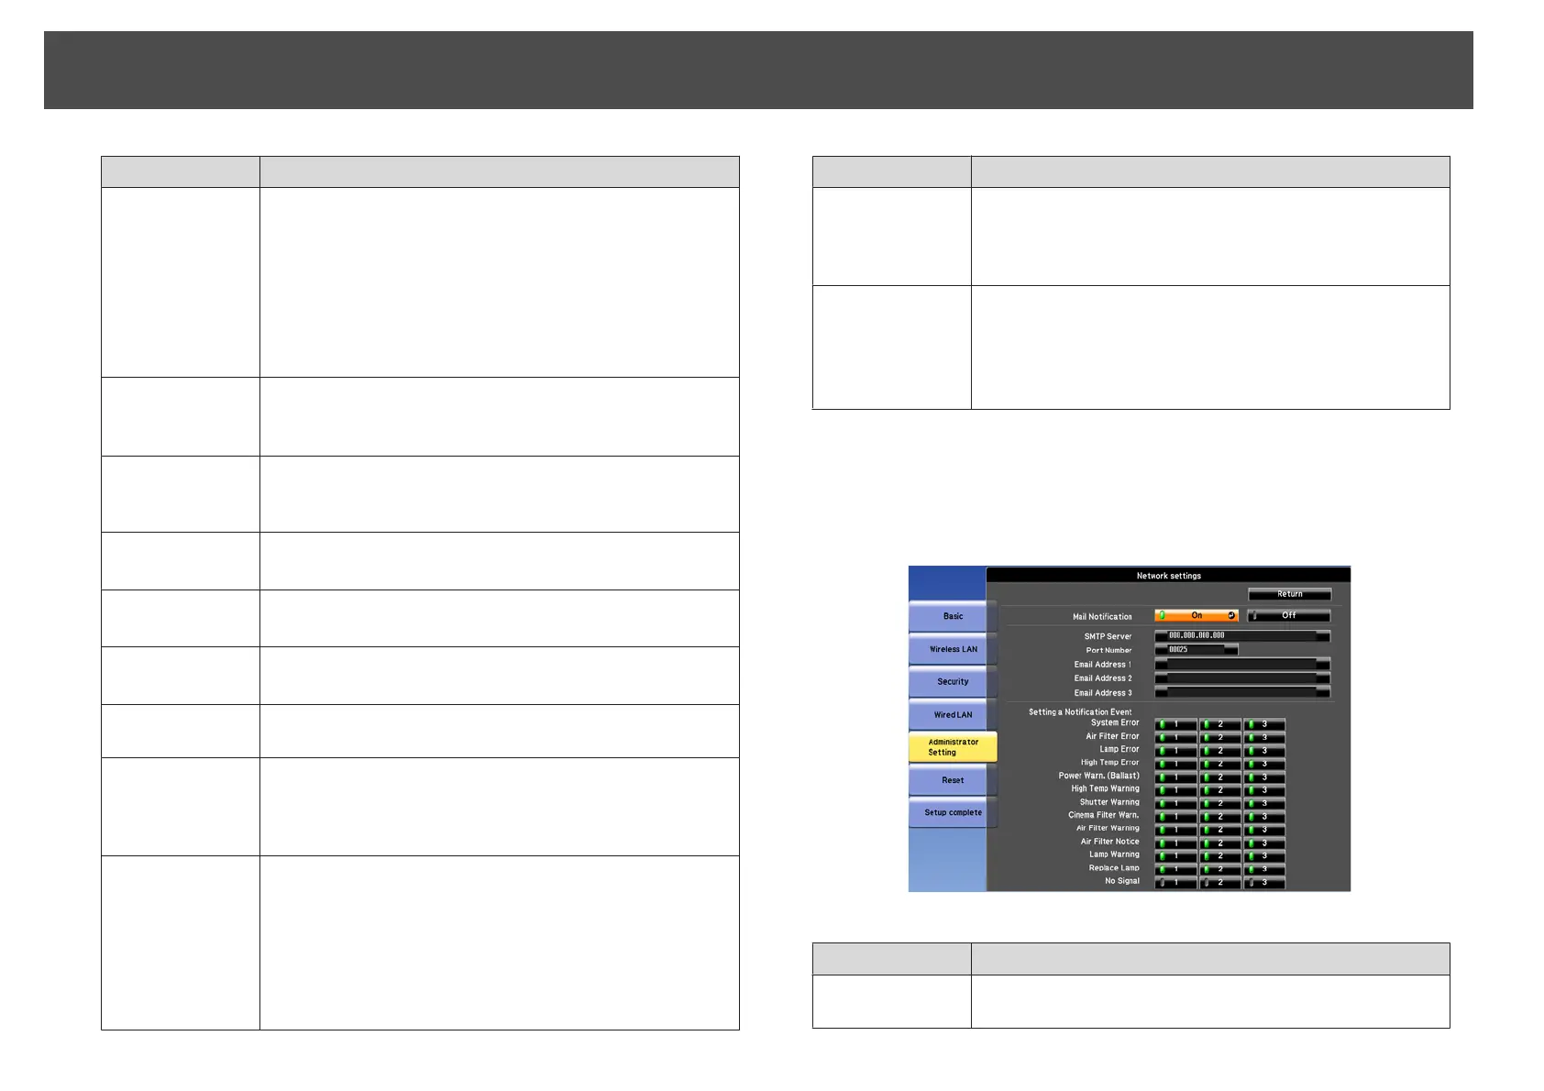Switch to the Wireless LAN tab
Screen dimensions: 1544x1091
coord(953,649)
